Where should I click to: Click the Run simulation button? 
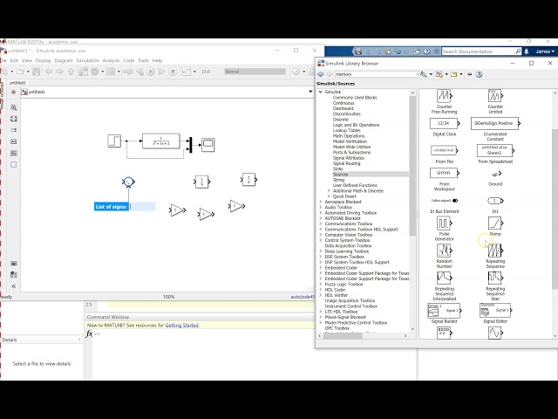(x=151, y=72)
